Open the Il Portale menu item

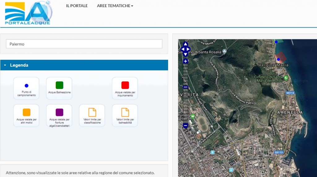coord(77,6)
